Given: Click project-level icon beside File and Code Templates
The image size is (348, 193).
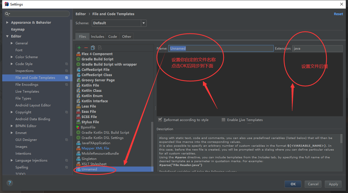Looking at the screenshot, I should point(66,78).
